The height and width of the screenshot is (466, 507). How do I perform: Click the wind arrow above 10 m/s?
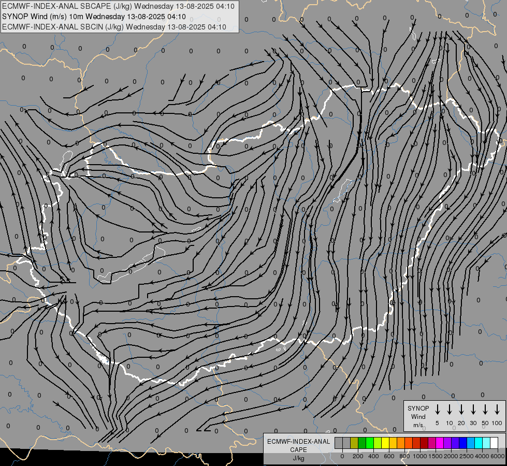point(449,409)
